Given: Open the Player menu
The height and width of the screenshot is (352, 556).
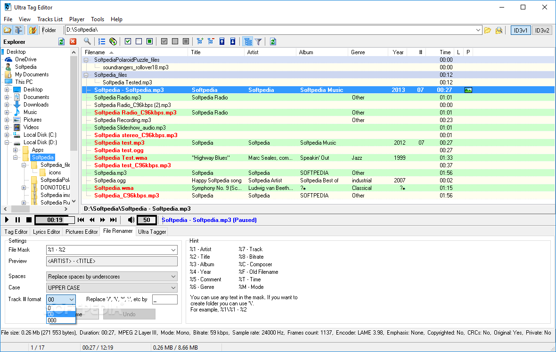Looking at the screenshot, I should coord(77,19).
